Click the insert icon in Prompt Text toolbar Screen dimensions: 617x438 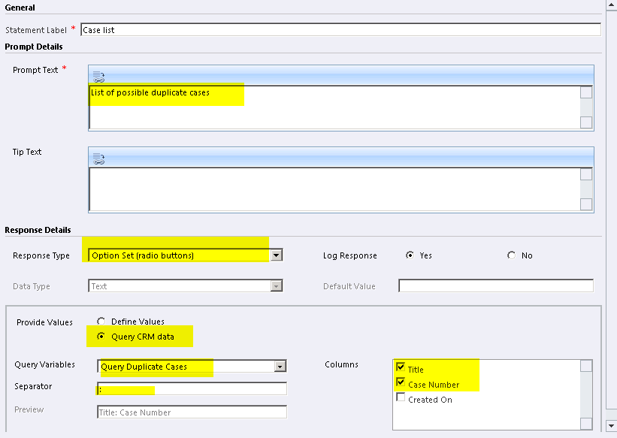[98, 76]
